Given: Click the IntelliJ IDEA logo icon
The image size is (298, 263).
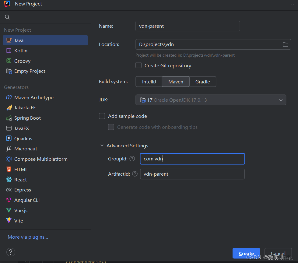Looking at the screenshot, I should [7, 4].
